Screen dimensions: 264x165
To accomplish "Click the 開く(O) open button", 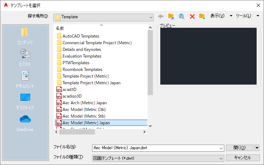I will click(x=240, y=148).
